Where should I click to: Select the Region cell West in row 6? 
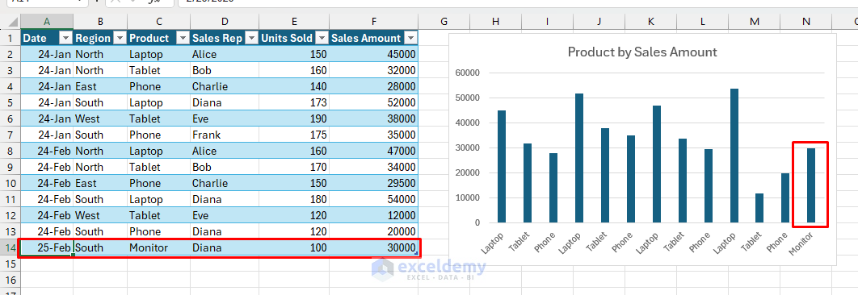(x=100, y=118)
